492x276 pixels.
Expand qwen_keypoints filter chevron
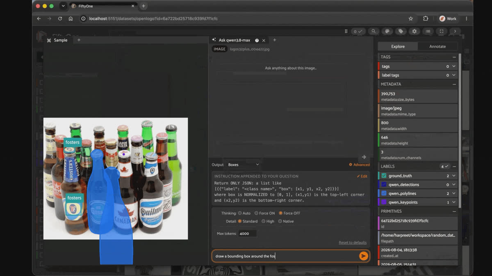click(x=453, y=202)
